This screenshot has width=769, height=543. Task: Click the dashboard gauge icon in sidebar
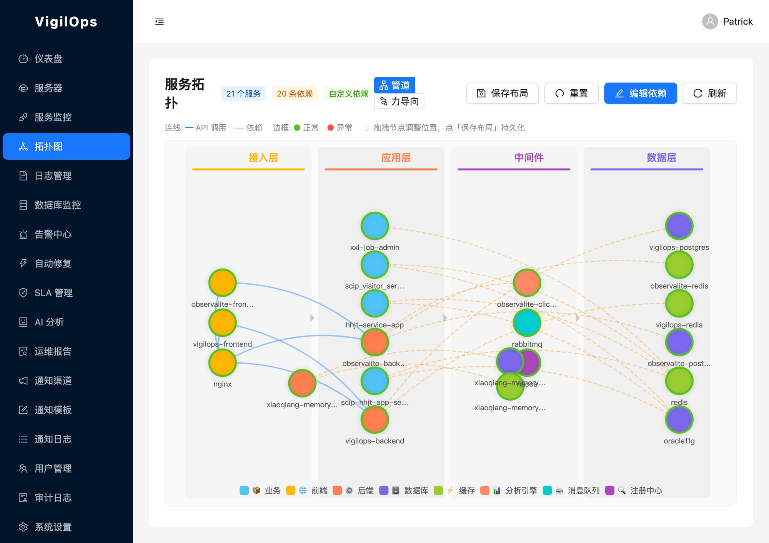pos(23,58)
